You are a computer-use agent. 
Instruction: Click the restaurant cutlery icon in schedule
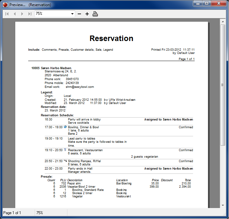click(x=65, y=150)
